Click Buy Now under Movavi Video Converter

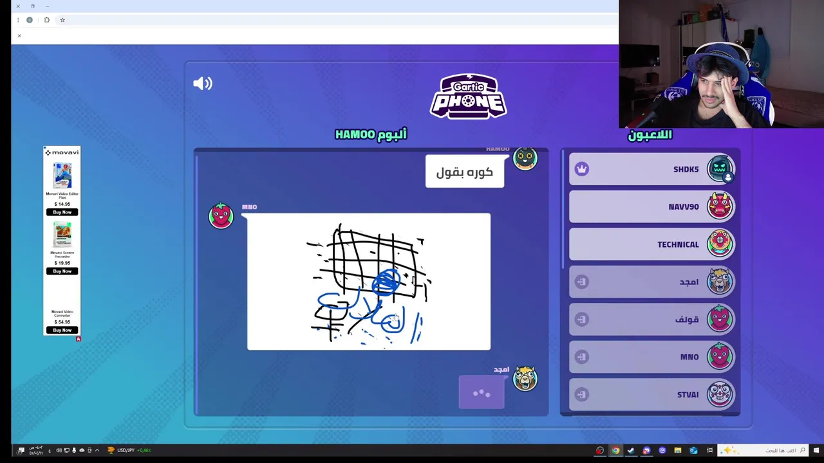tap(62, 330)
